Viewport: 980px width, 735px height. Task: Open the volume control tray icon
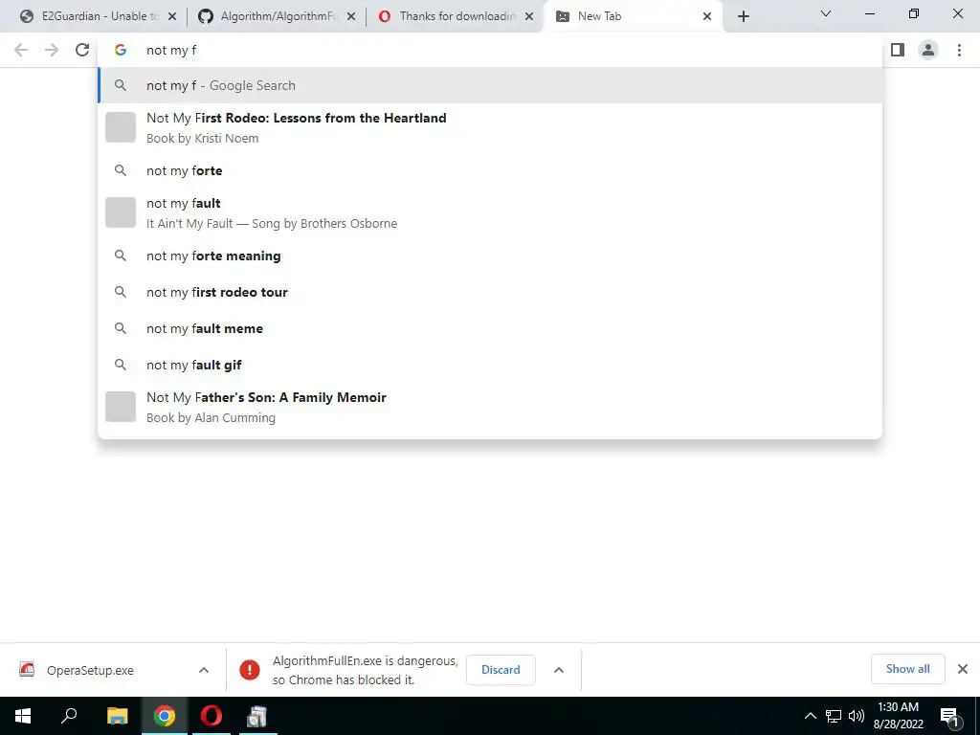tap(857, 716)
